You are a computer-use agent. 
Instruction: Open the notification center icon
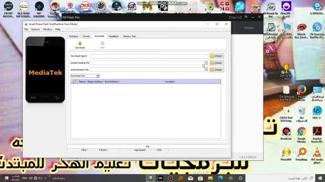(7, 178)
